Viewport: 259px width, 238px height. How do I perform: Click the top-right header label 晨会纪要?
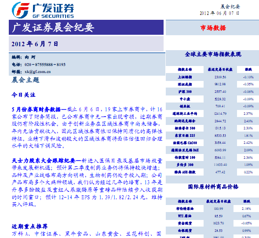pos(230,7)
